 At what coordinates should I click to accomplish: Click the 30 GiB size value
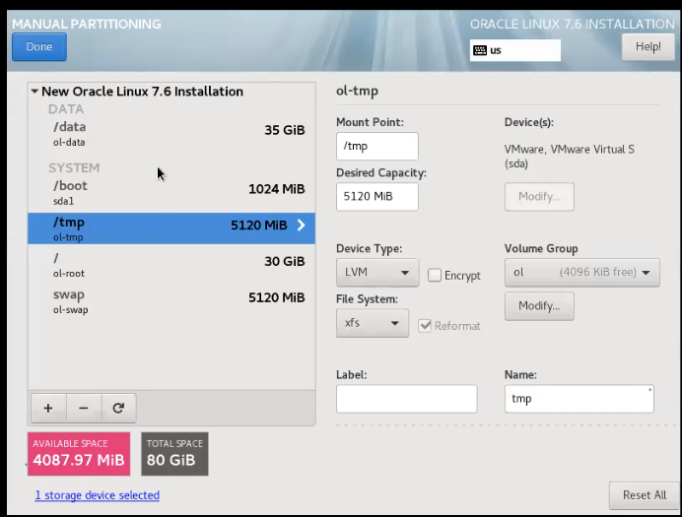pyautogui.click(x=285, y=261)
